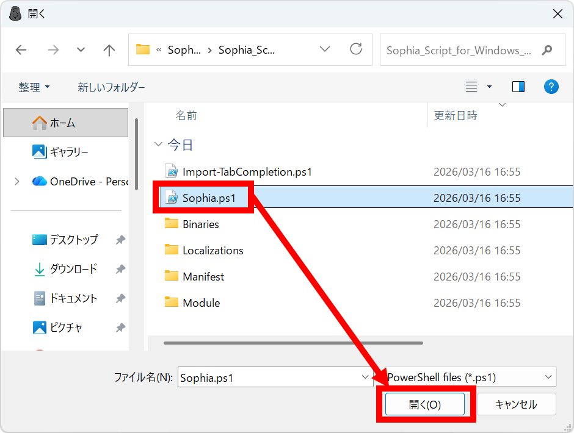Viewport: 574px width, 433px height.
Task: Select the Manifest folder
Action: 203,277
